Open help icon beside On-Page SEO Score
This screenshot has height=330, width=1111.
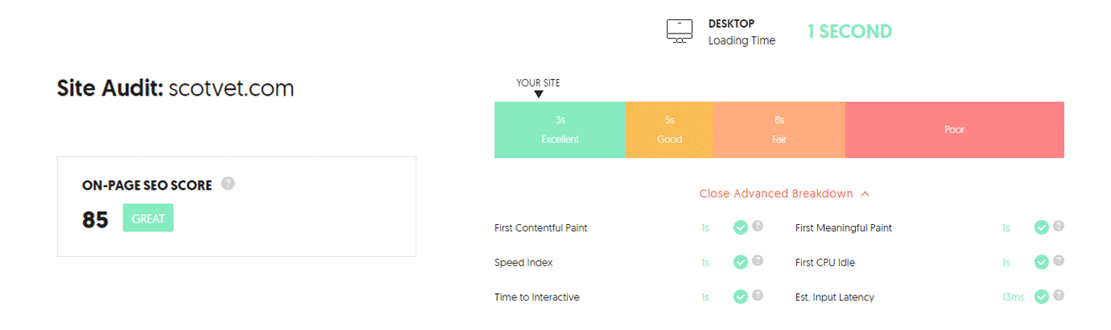click(x=228, y=183)
